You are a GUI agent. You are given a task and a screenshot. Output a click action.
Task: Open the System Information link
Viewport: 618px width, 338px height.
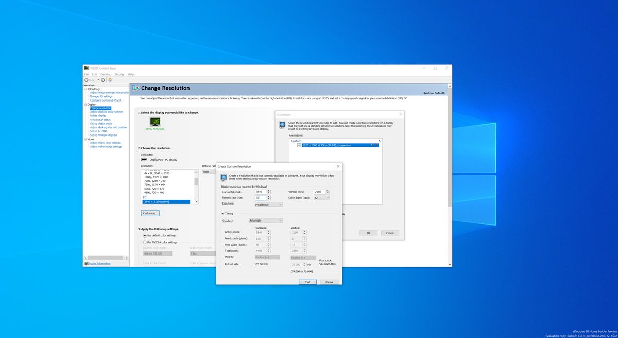tap(99, 263)
